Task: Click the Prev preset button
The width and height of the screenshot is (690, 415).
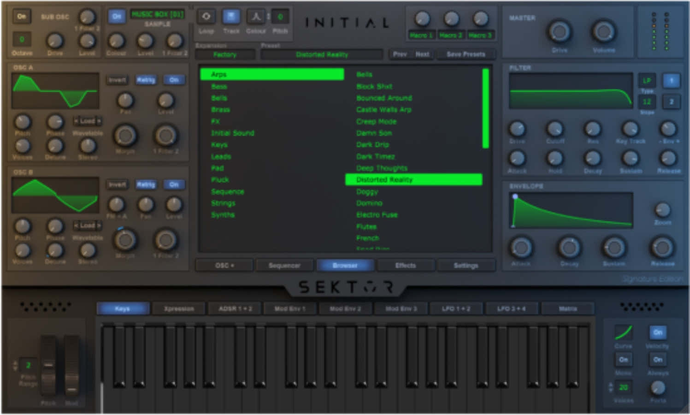Action: [400, 54]
